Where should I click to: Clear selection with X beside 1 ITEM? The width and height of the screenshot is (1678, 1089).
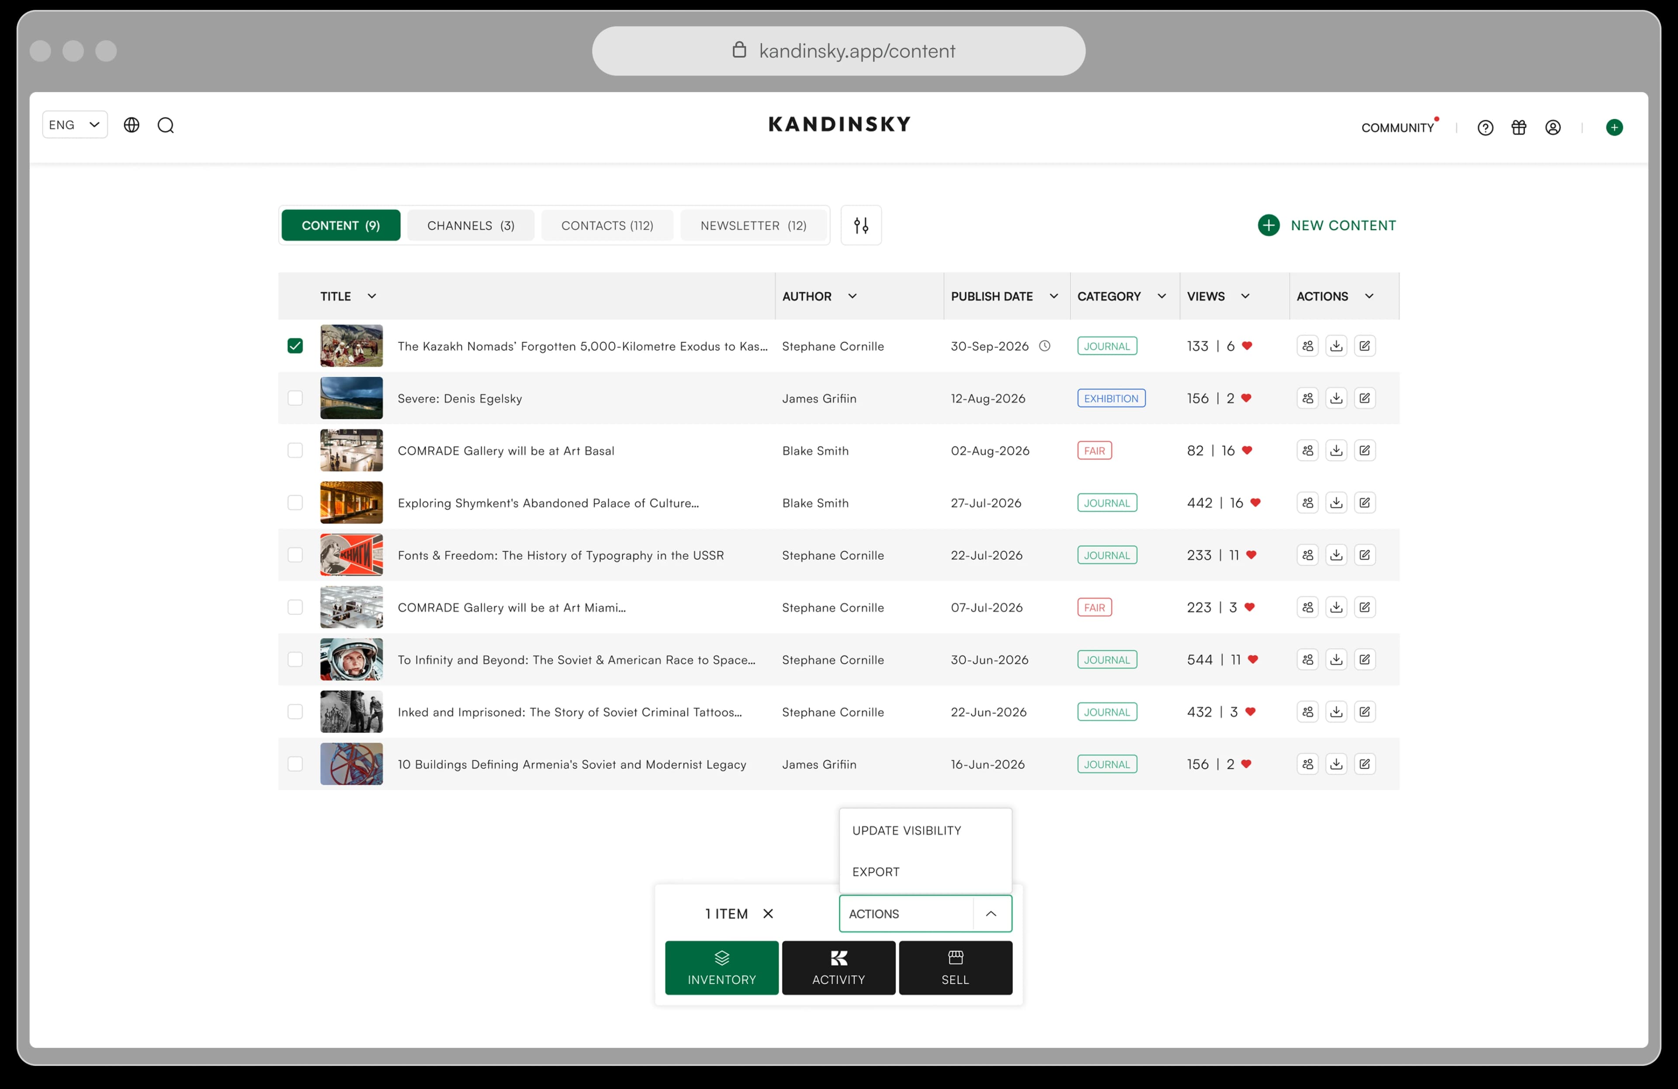(768, 913)
